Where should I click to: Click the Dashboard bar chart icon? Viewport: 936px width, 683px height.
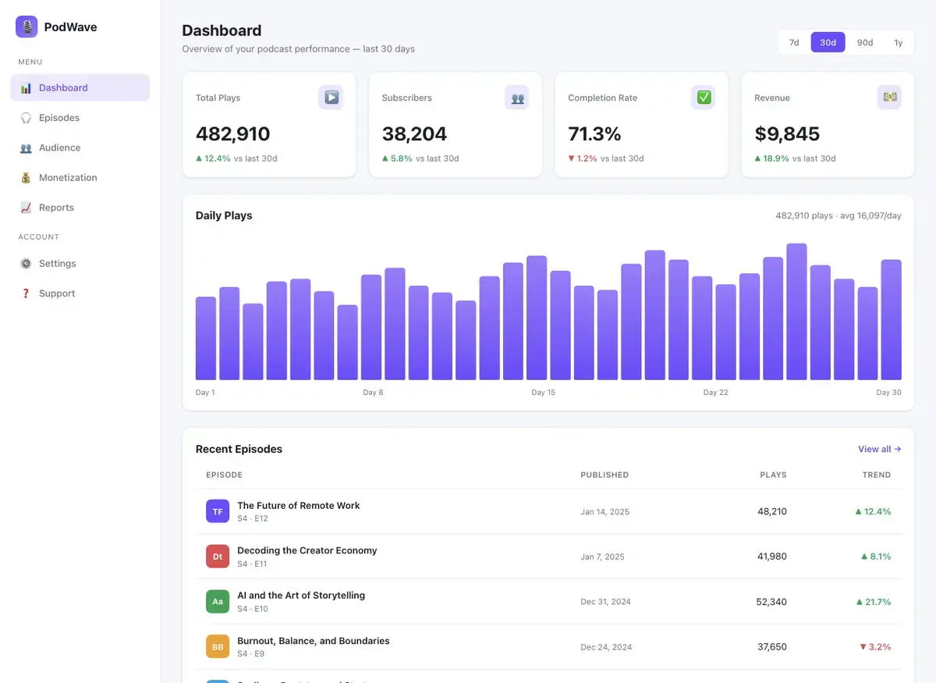(26, 88)
